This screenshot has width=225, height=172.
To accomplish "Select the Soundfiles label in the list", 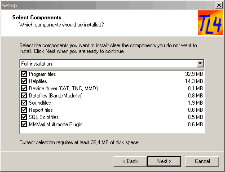I will (40, 103).
